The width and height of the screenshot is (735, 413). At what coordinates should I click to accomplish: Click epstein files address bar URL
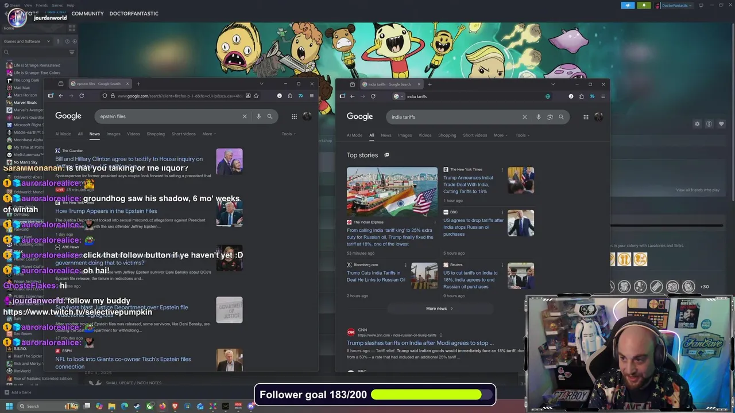180,96
